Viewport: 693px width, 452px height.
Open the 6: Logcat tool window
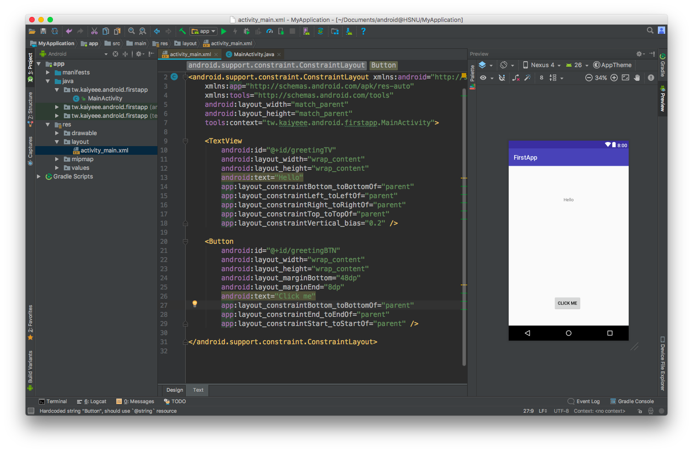(x=92, y=401)
